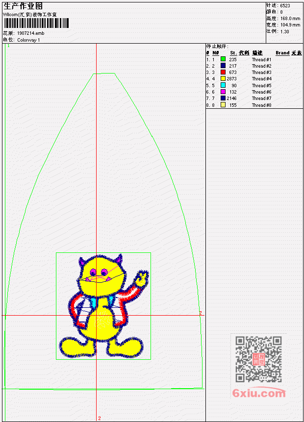Click stitch count 217 in row 2
Screen dimensions: 304x422
pos(233,66)
